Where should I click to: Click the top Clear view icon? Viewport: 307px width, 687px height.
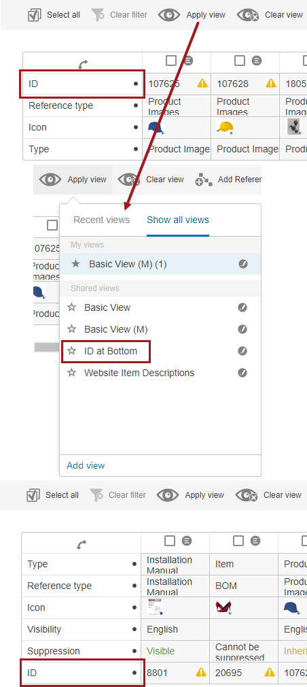(248, 16)
